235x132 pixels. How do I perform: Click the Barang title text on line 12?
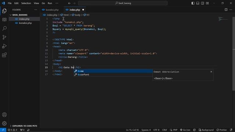point(72,57)
